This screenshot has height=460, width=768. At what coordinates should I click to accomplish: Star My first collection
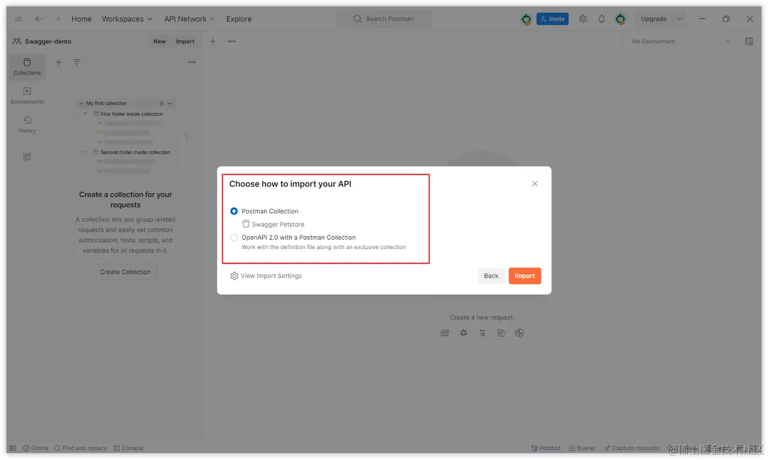click(161, 103)
